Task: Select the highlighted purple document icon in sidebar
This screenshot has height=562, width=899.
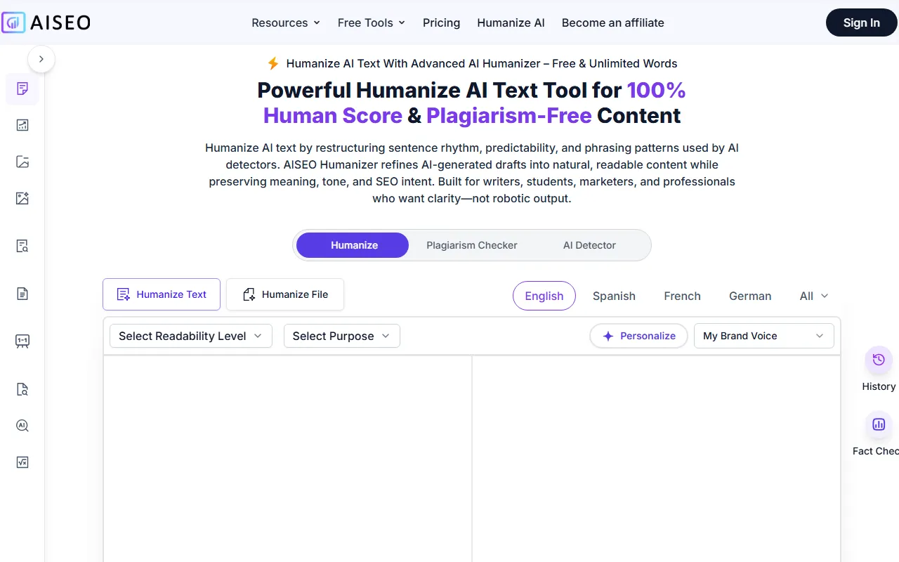Action: pos(22,89)
